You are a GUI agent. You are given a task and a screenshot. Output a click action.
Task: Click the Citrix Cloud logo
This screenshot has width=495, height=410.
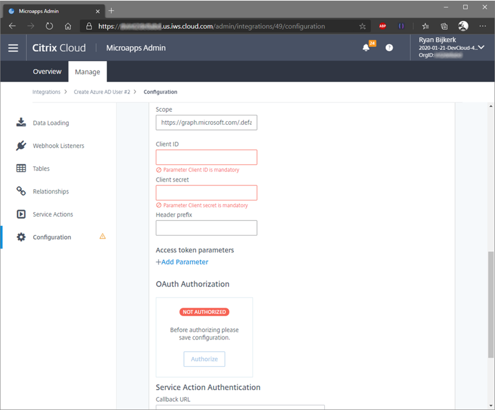pyautogui.click(x=59, y=47)
